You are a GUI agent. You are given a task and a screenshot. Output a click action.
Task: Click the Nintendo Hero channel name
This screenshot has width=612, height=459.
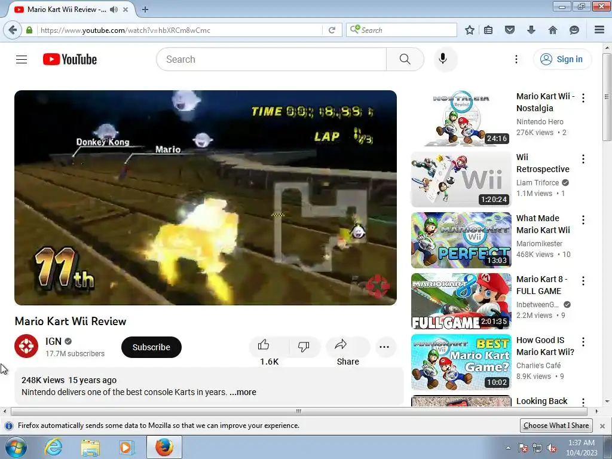[540, 121]
